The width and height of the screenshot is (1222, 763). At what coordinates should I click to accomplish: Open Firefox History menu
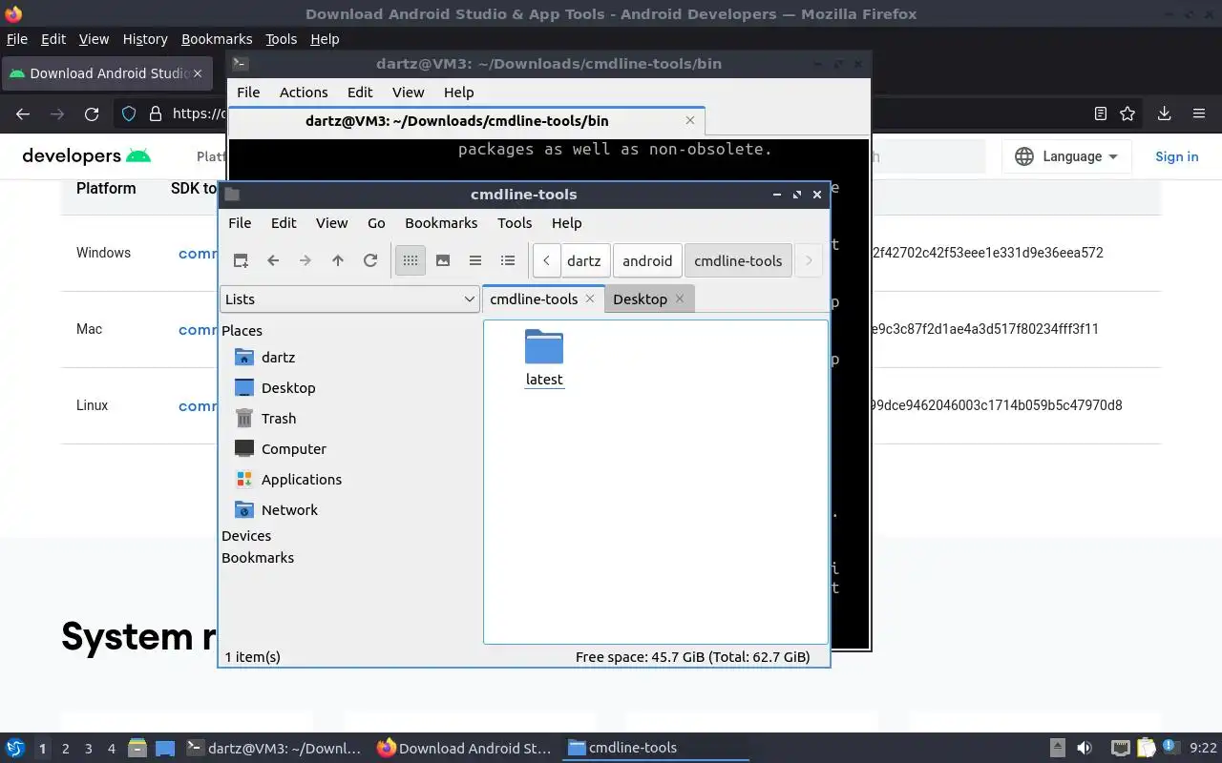click(145, 39)
